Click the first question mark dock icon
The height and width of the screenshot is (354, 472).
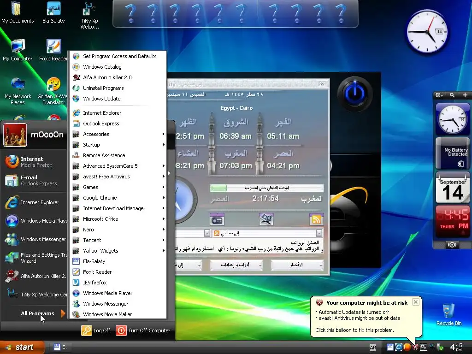pyautogui.click(x=131, y=13)
